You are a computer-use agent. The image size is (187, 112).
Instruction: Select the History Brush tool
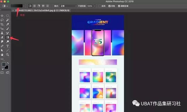click(8, 33)
